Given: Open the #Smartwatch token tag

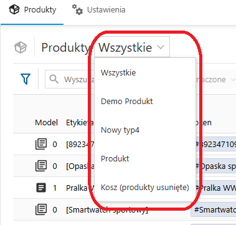Looking at the screenshot, I should click(214, 209).
